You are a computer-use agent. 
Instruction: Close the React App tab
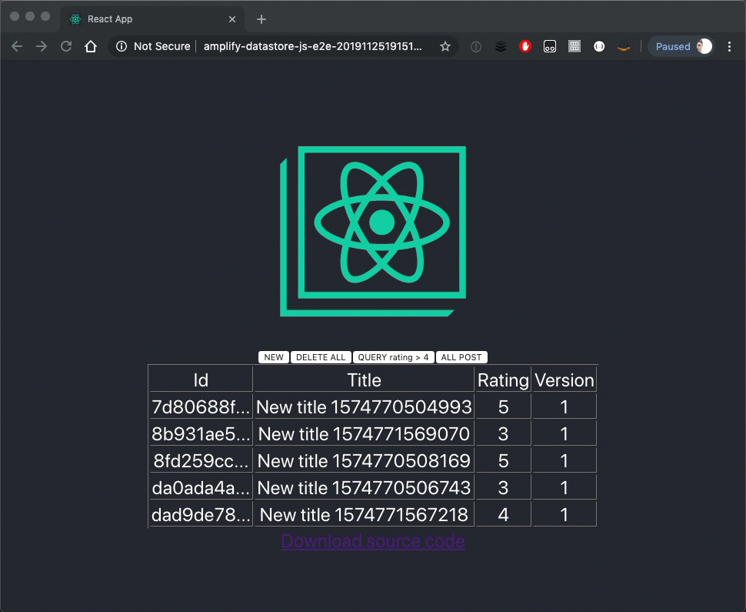pyautogui.click(x=232, y=19)
